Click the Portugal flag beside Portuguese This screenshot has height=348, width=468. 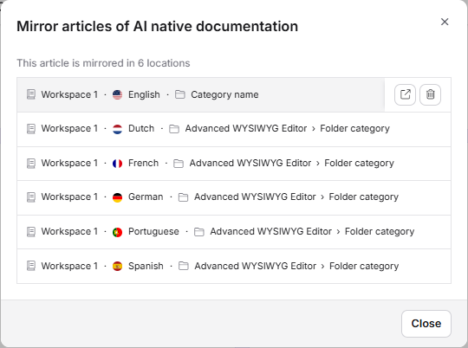[117, 232]
